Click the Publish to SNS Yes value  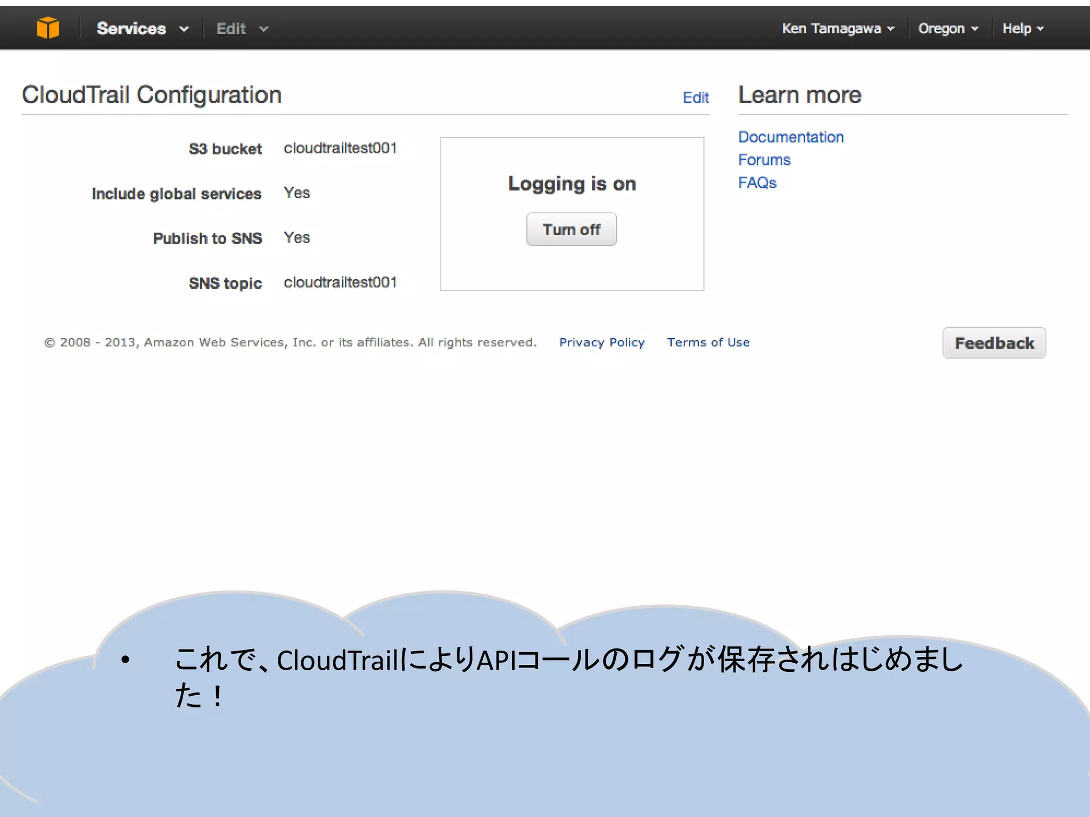click(297, 237)
